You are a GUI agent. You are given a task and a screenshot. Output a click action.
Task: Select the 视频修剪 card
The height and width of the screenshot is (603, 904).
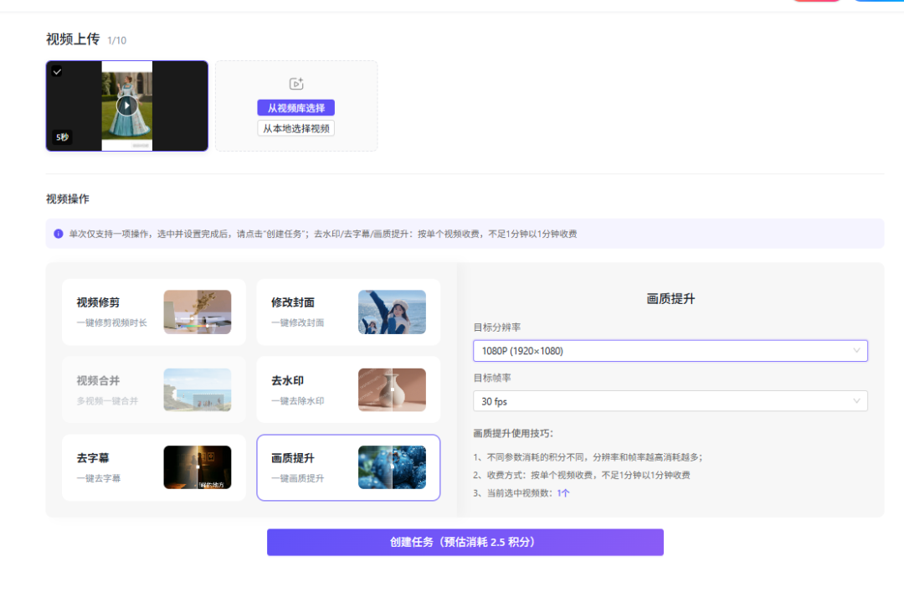(154, 312)
